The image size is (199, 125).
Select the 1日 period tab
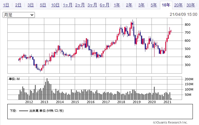(6, 5)
